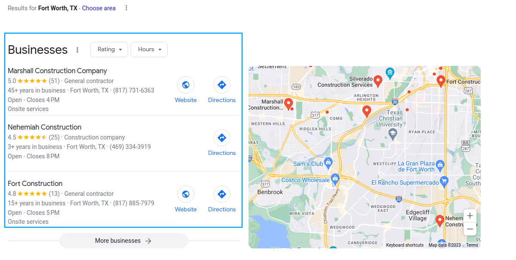
Task: Open the Rating filter dropdown
Action: coord(109,50)
